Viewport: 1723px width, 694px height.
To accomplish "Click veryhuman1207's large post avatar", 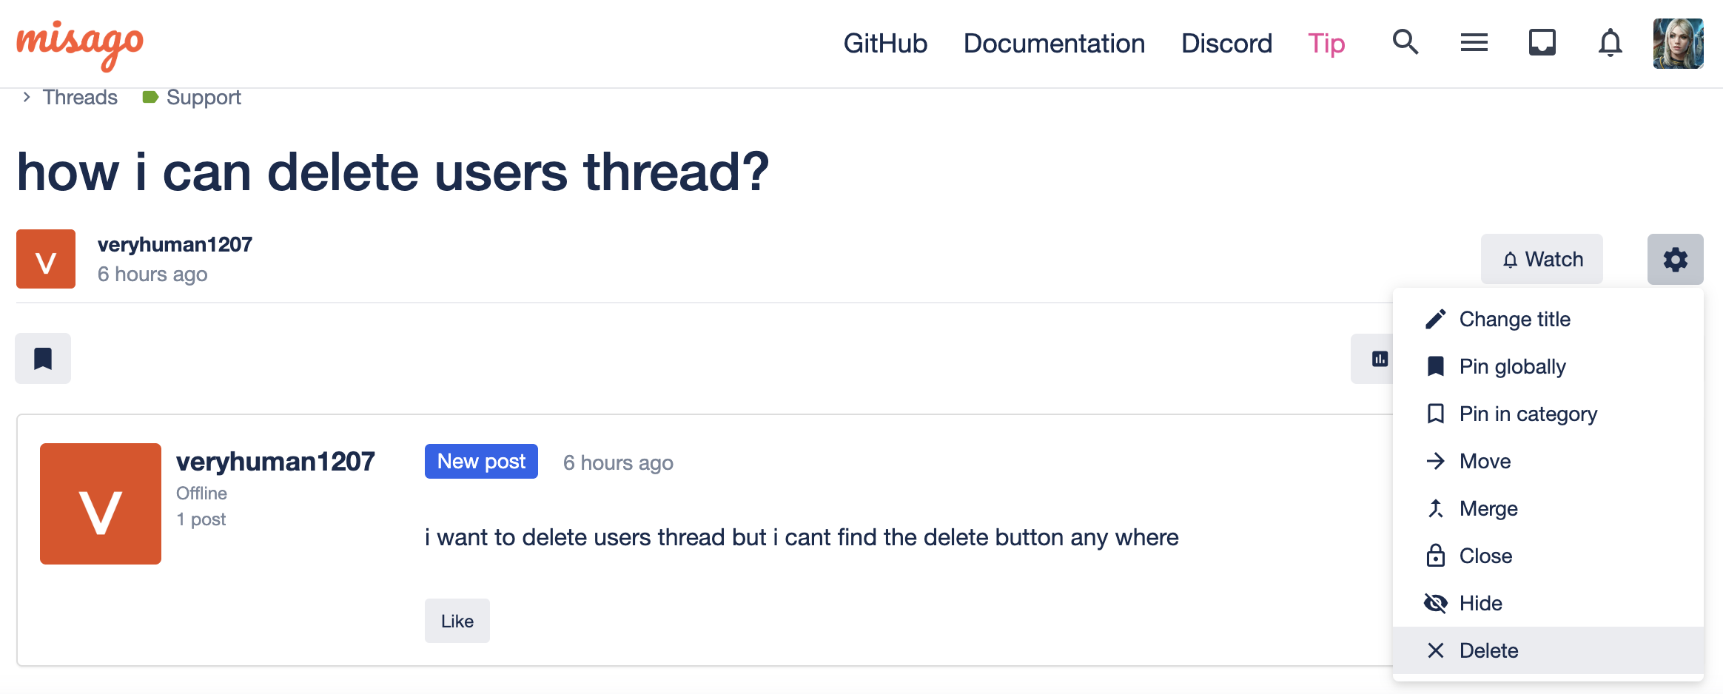I will coord(101,504).
